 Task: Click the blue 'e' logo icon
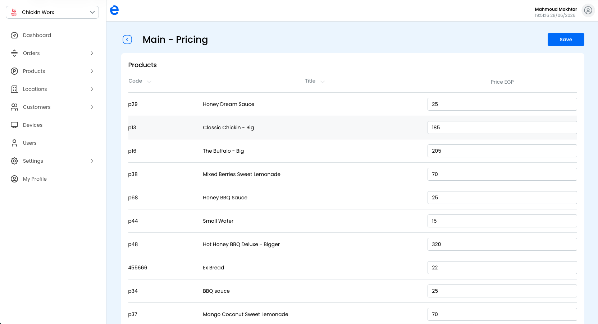pyautogui.click(x=114, y=10)
